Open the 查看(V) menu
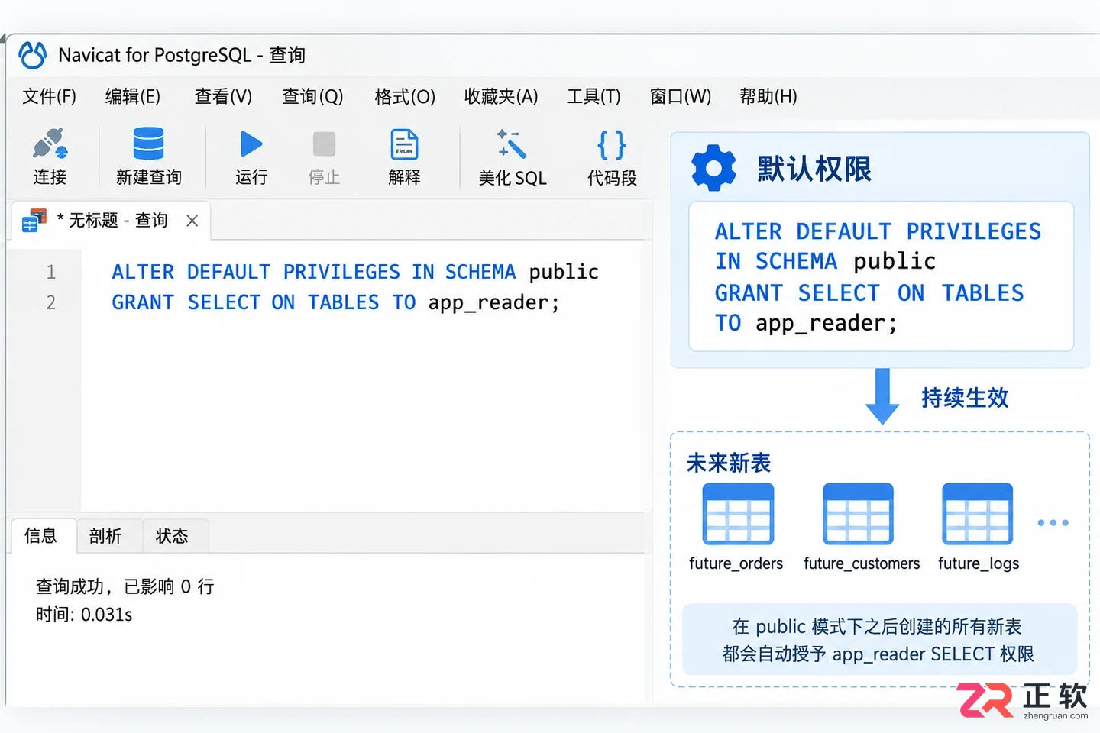 pyautogui.click(x=223, y=96)
